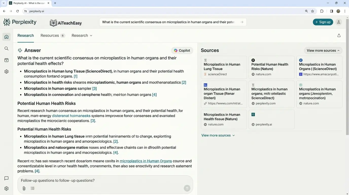This screenshot has height=195, width=349.
Task: Click the Sign up button
Action: [323, 22]
